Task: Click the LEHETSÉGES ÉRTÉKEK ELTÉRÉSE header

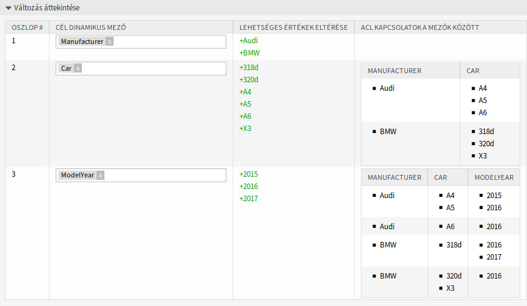Action: tap(293, 27)
